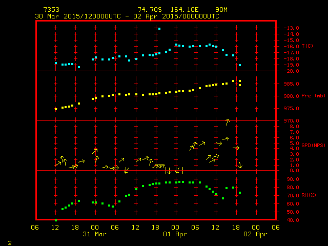Viewport: 328px width, 246px height.
Task: Select the 01 Apr date label
Action: click(175, 234)
